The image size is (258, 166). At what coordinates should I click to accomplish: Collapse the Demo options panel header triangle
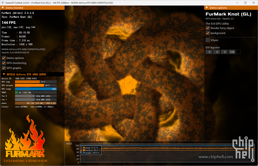tap(207, 8)
